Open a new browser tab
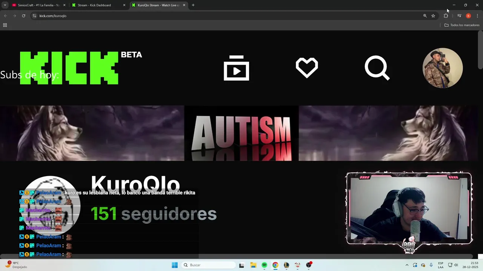The image size is (483, 271). [193, 5]
